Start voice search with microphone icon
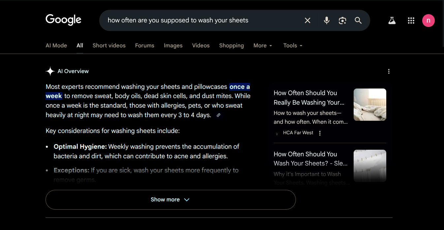444x230 pixels. (x=327, y=20)
